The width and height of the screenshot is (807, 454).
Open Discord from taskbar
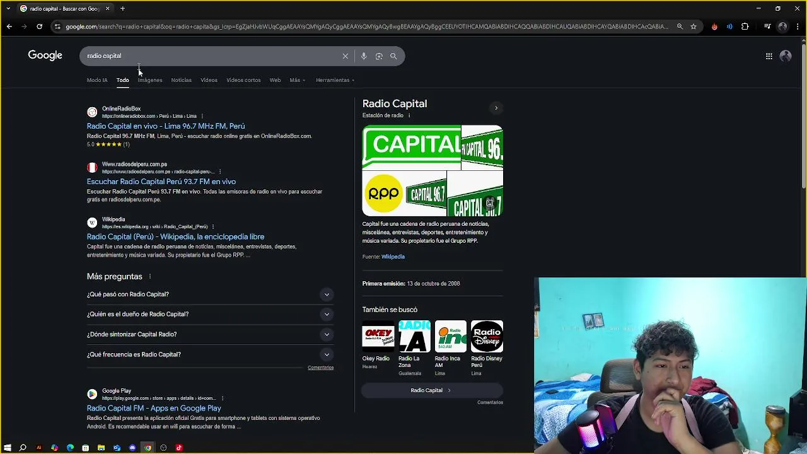(132, 448)
